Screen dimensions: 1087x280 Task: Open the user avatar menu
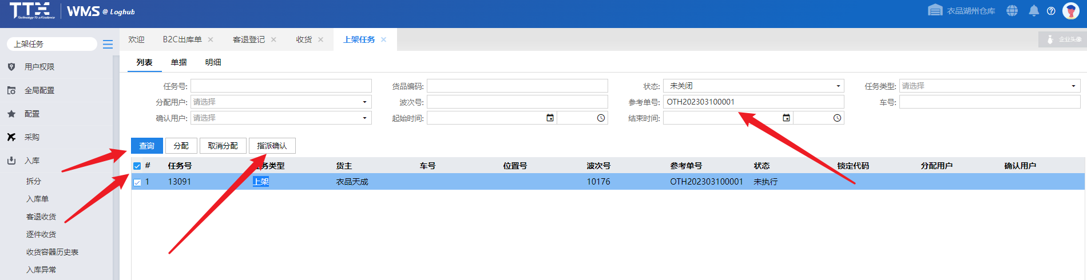click(x=1071, y=11)
